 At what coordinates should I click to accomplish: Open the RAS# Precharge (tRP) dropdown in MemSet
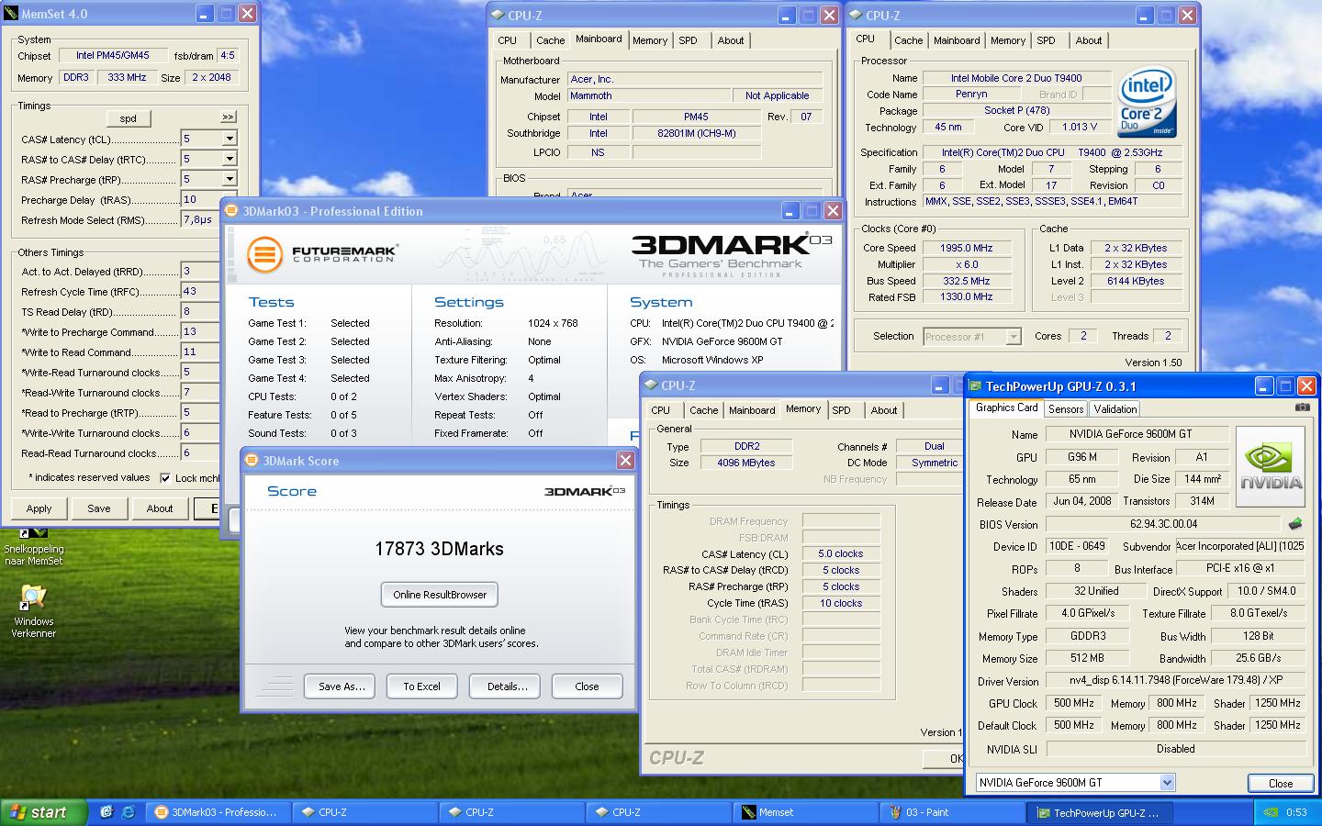230,179
